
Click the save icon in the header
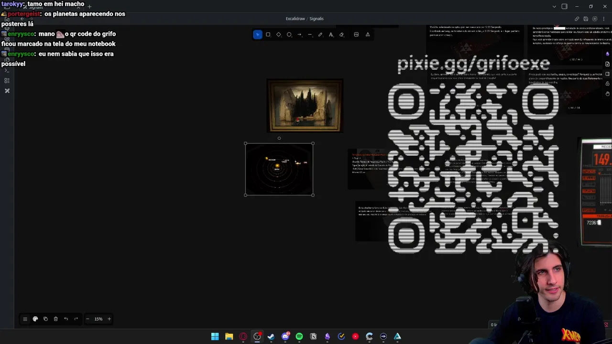(x=586, y=19)
